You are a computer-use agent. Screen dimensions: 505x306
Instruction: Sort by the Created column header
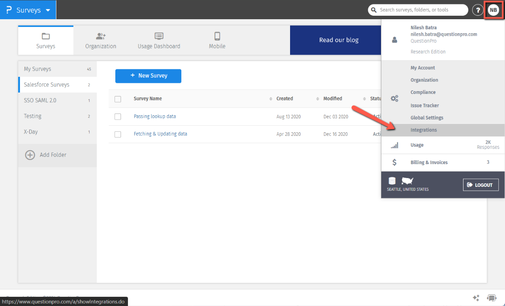pyautogui.click(x=285, y=99)
